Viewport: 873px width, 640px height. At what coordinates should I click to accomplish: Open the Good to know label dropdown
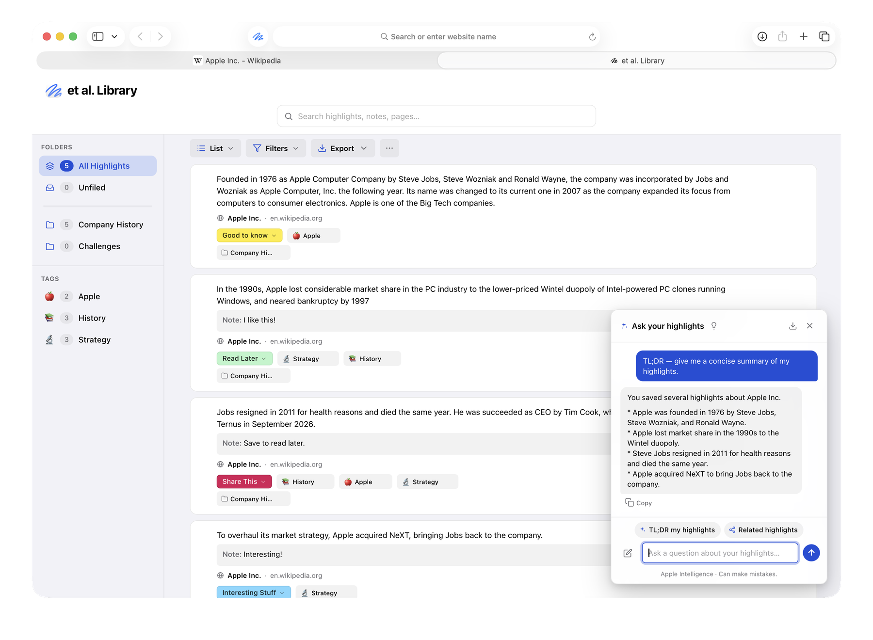point(249,235)
